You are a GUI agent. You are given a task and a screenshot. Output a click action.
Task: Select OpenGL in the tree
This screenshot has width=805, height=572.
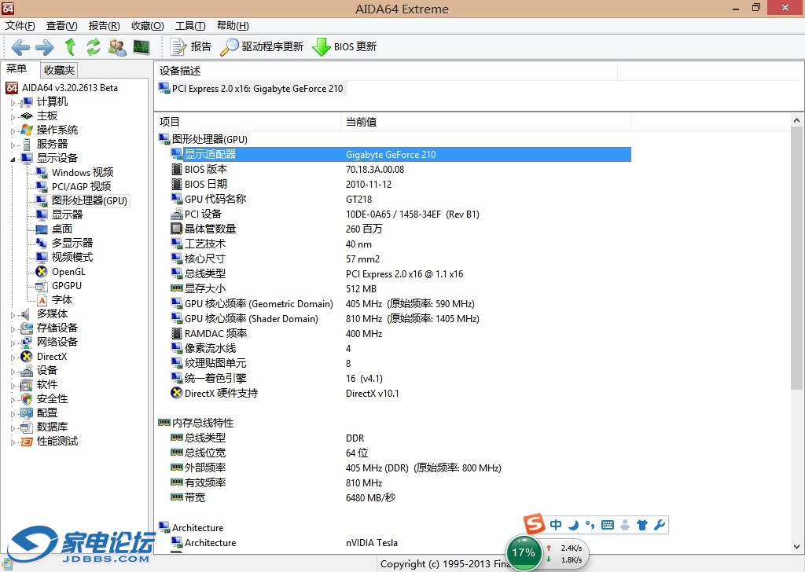[x=68, y=272]
